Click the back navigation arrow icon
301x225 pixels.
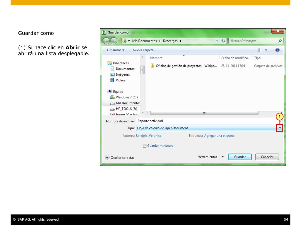point(106,41)
